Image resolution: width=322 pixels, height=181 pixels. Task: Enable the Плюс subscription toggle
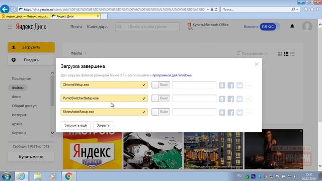point(270,27)
